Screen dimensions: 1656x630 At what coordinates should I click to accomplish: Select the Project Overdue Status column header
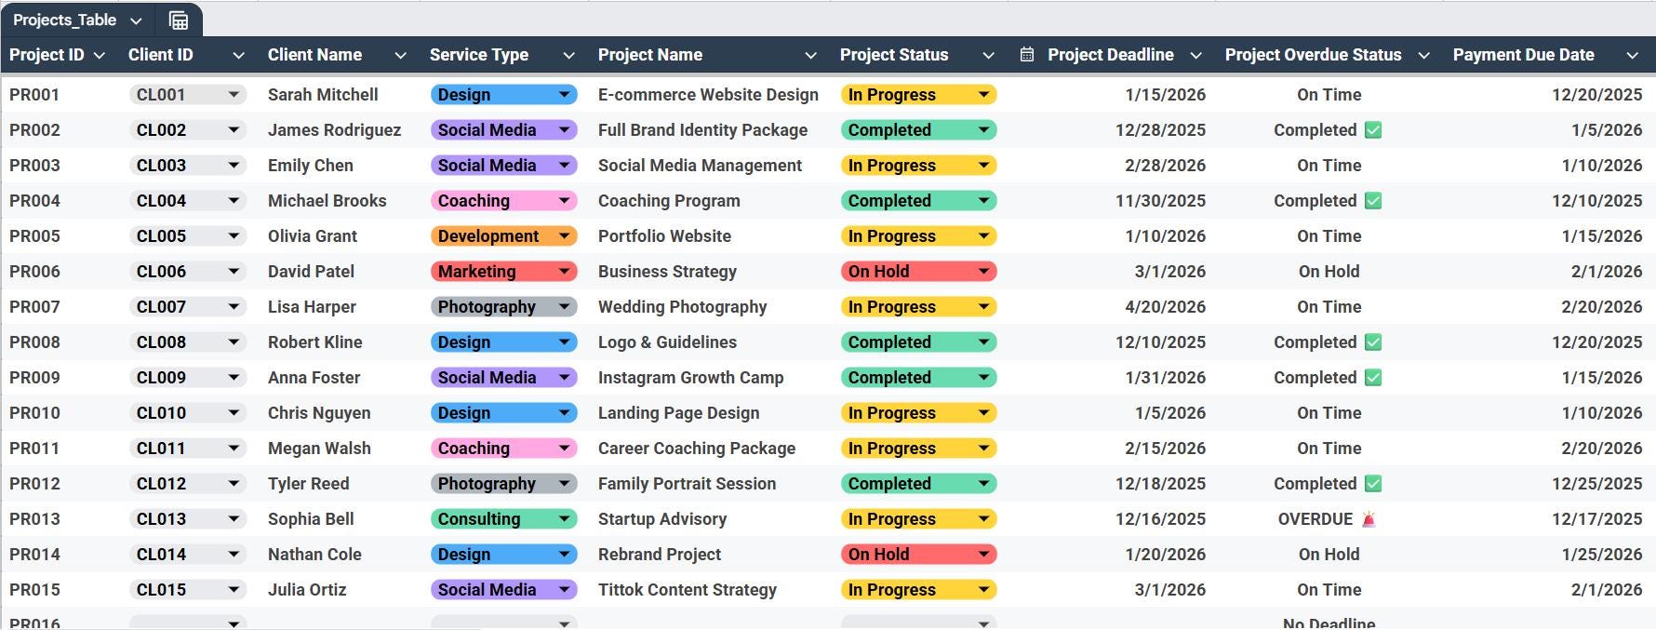point(1313,55)
